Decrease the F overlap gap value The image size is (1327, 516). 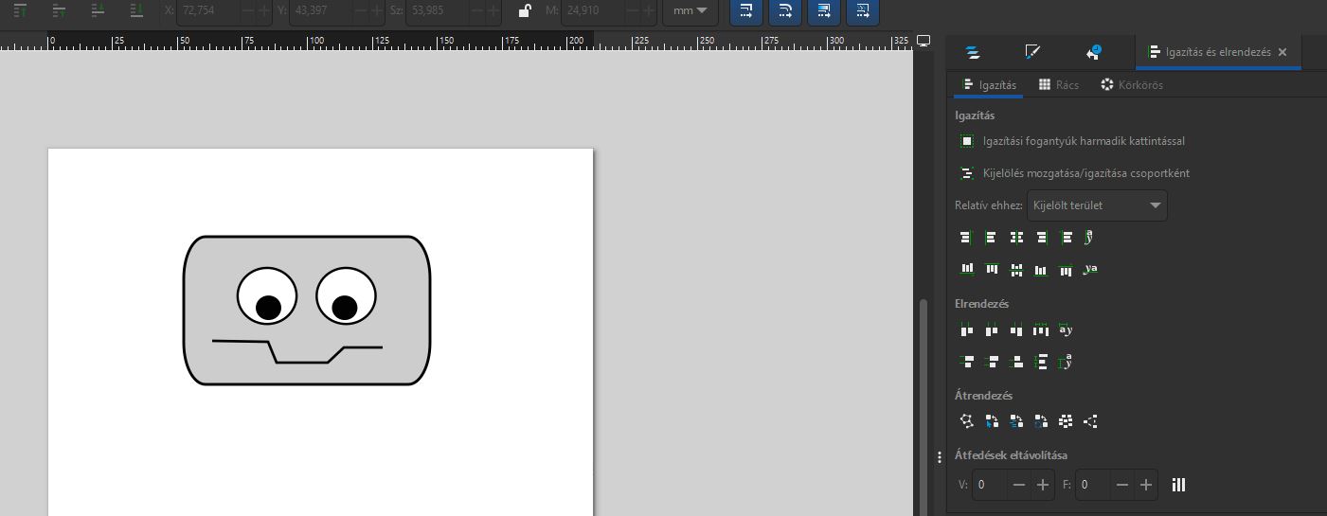[1122, 485]
